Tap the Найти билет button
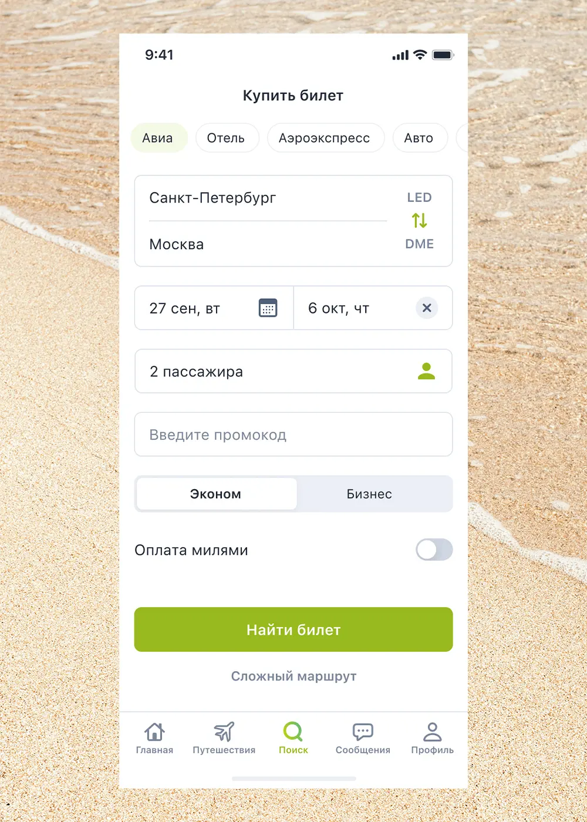This screenshot has height=822, width=587. coord(293,629)
